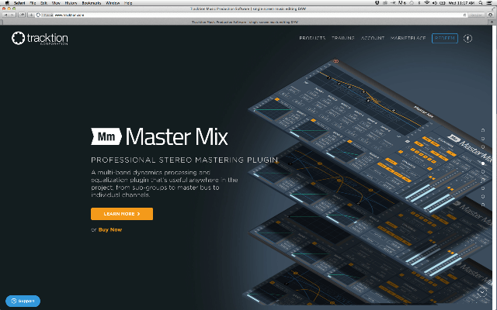Open the Safari menu in the menu bar
Image resolution: width=497 pixels, height=310 pixels.
(19, 3)
